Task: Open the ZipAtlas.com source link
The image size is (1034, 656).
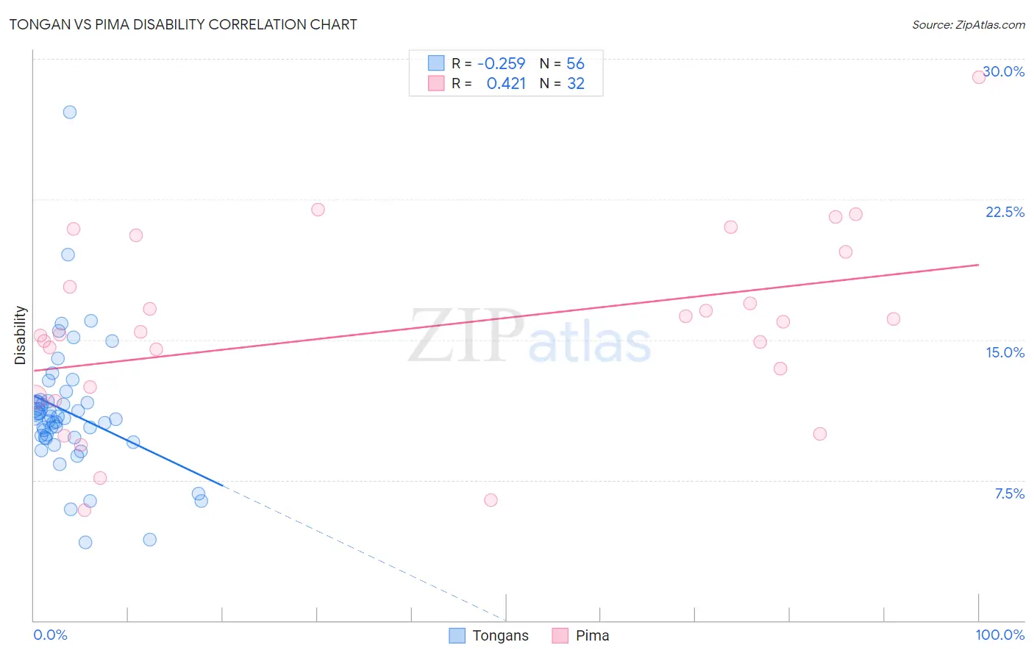Action: point(969,25)
